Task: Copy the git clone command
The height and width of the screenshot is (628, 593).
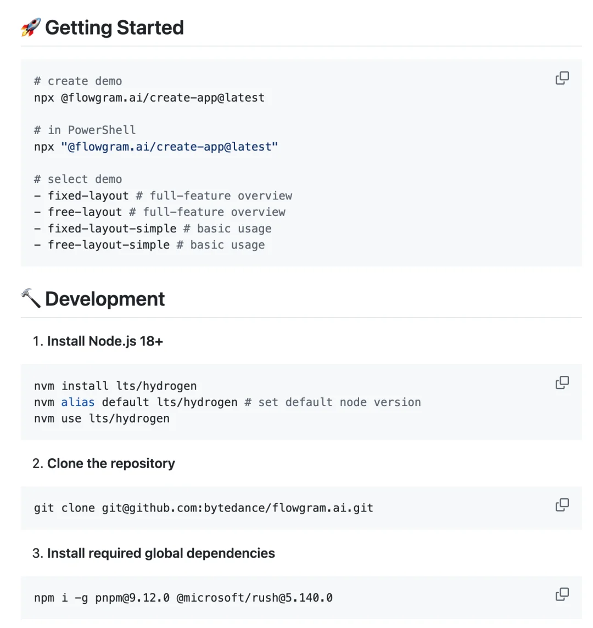Action: click(x=562, y=504)
